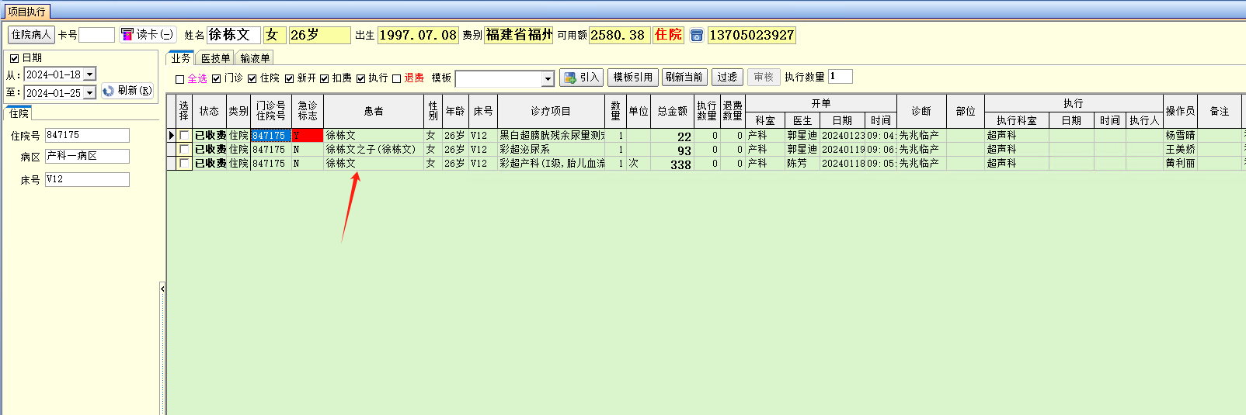Tick the row checkbox for 彩超泌尿系
Screen dimensions: 1246x415
[x=184, y=149]
